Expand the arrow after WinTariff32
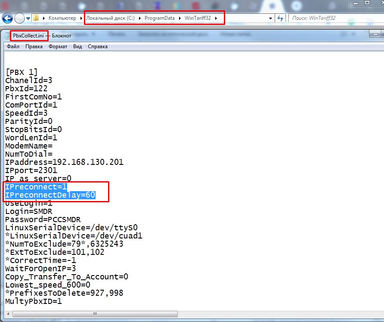Image resolution: width=384 pixels, height=322 pixels. pos(216,18)
